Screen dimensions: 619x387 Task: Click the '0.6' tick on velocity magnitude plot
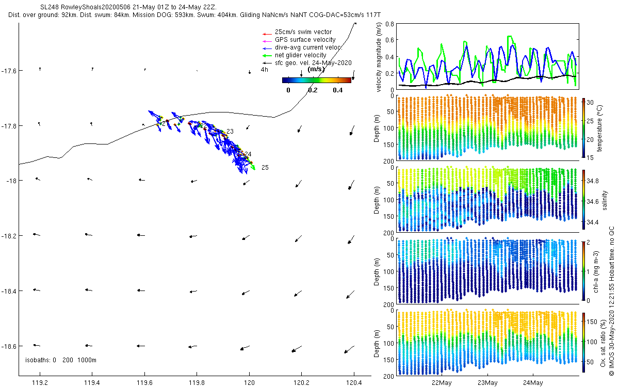pos(390,40)
